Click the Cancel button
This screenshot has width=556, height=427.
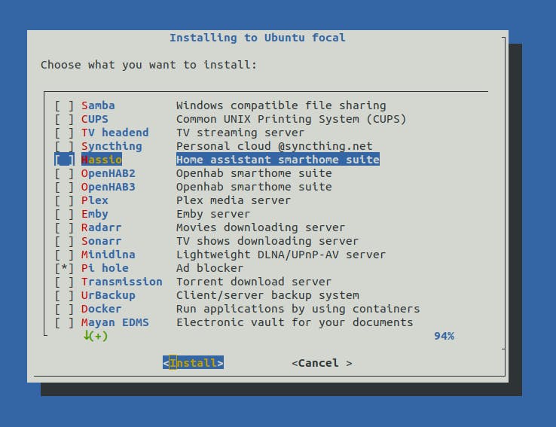[322, 363]
